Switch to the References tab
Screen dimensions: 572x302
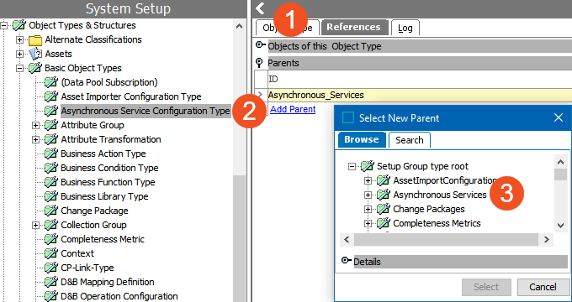coord(353,28)
